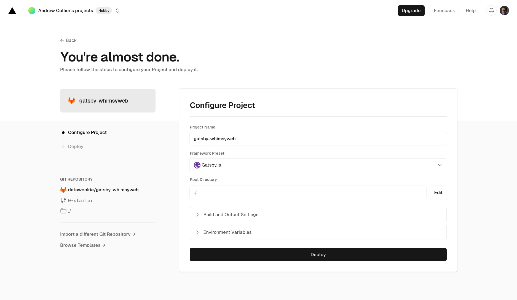517x300 pixels.
Task: Focus the Project Name input field
Action: click(318, 139)
